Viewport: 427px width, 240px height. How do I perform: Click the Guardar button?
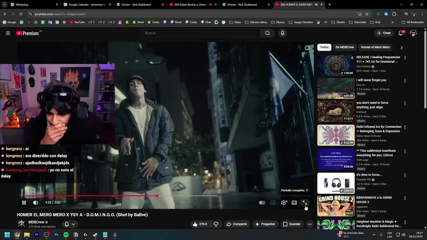[292, 224]
